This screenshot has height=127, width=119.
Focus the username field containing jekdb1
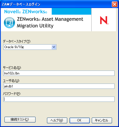tap(59, 86)
